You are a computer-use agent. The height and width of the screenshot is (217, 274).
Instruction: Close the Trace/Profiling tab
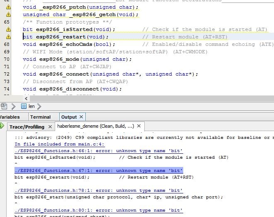(x=50, y=126)
